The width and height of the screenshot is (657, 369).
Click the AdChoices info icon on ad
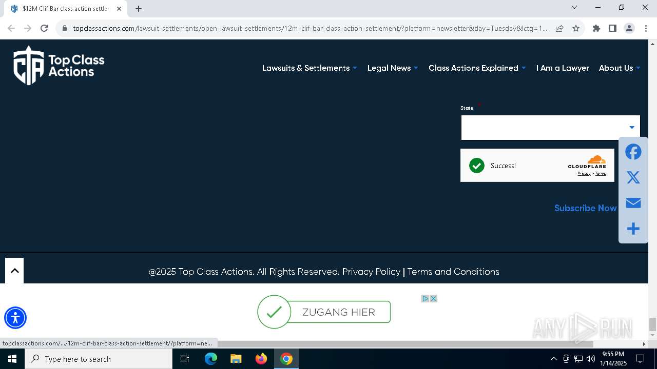tap(425, 299)
